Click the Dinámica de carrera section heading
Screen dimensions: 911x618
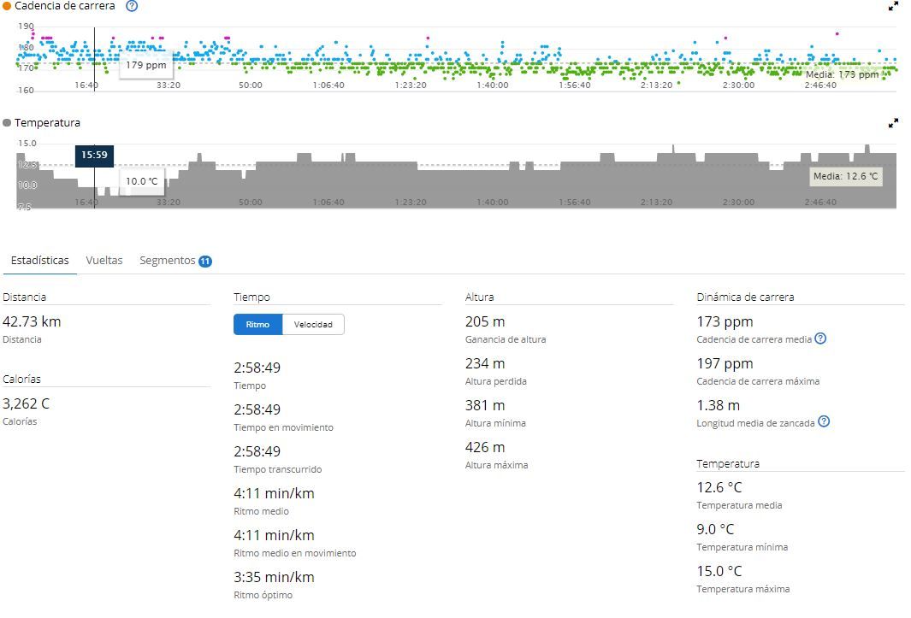click(745, 297)
